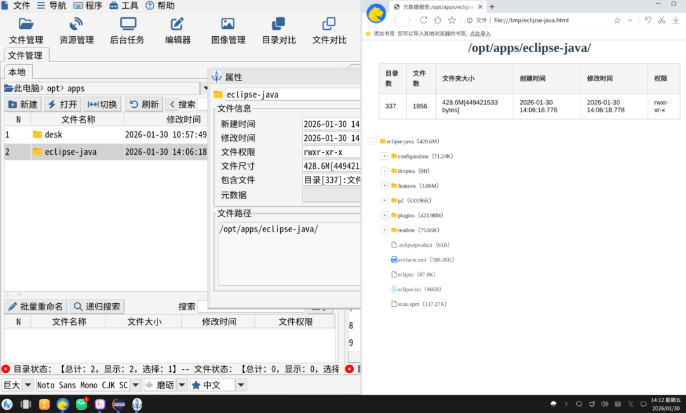Viewport: 686px width, 413px height.
Task: Click the opt breadcrumb in path bar
Action: 53,88
